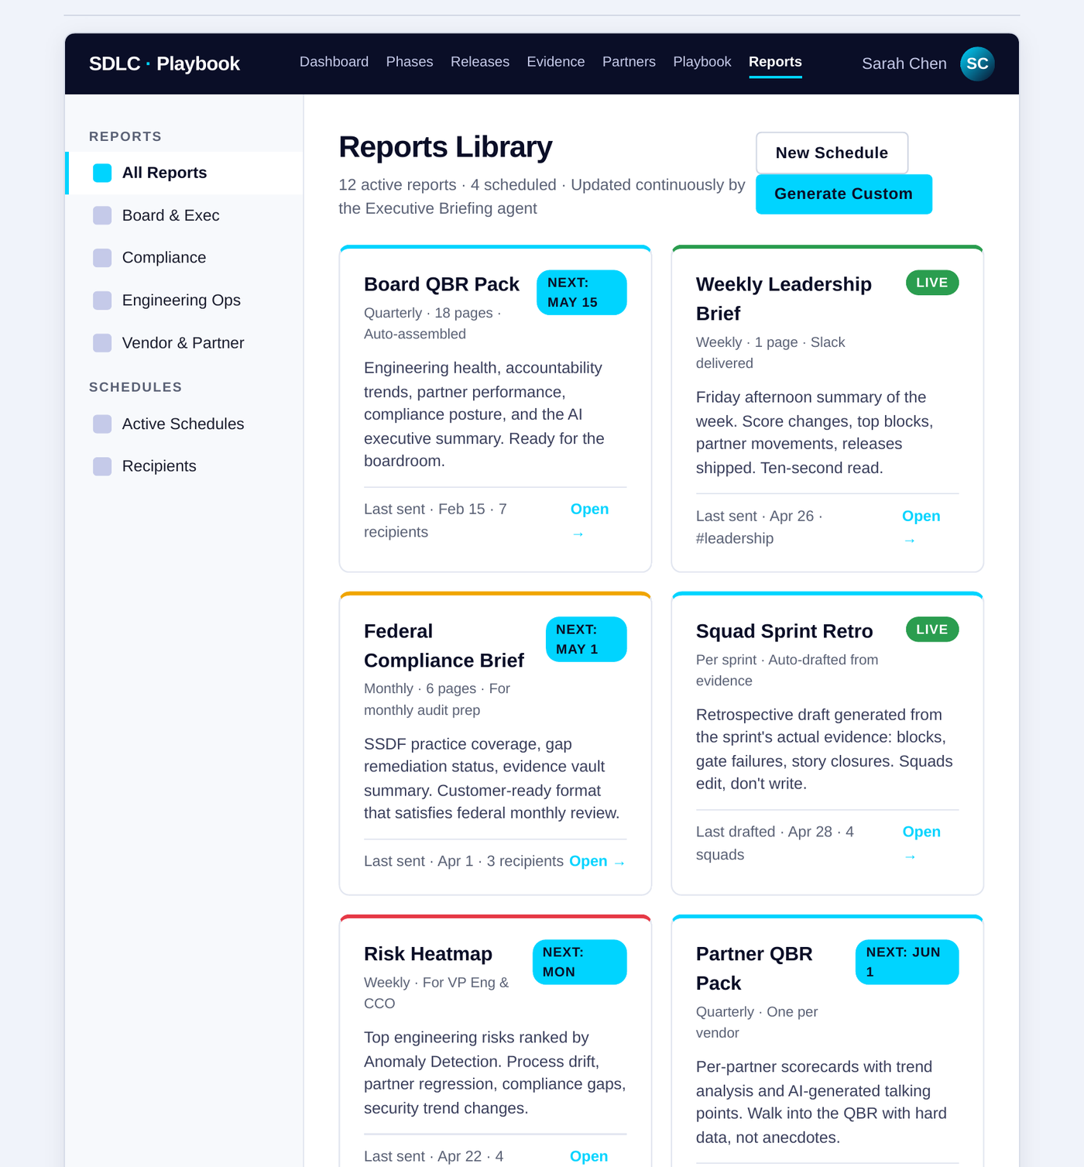Screen dimensions: 1084x1167
Task: Open the Engineering Ops category
Action: click(x=184, y=300)
